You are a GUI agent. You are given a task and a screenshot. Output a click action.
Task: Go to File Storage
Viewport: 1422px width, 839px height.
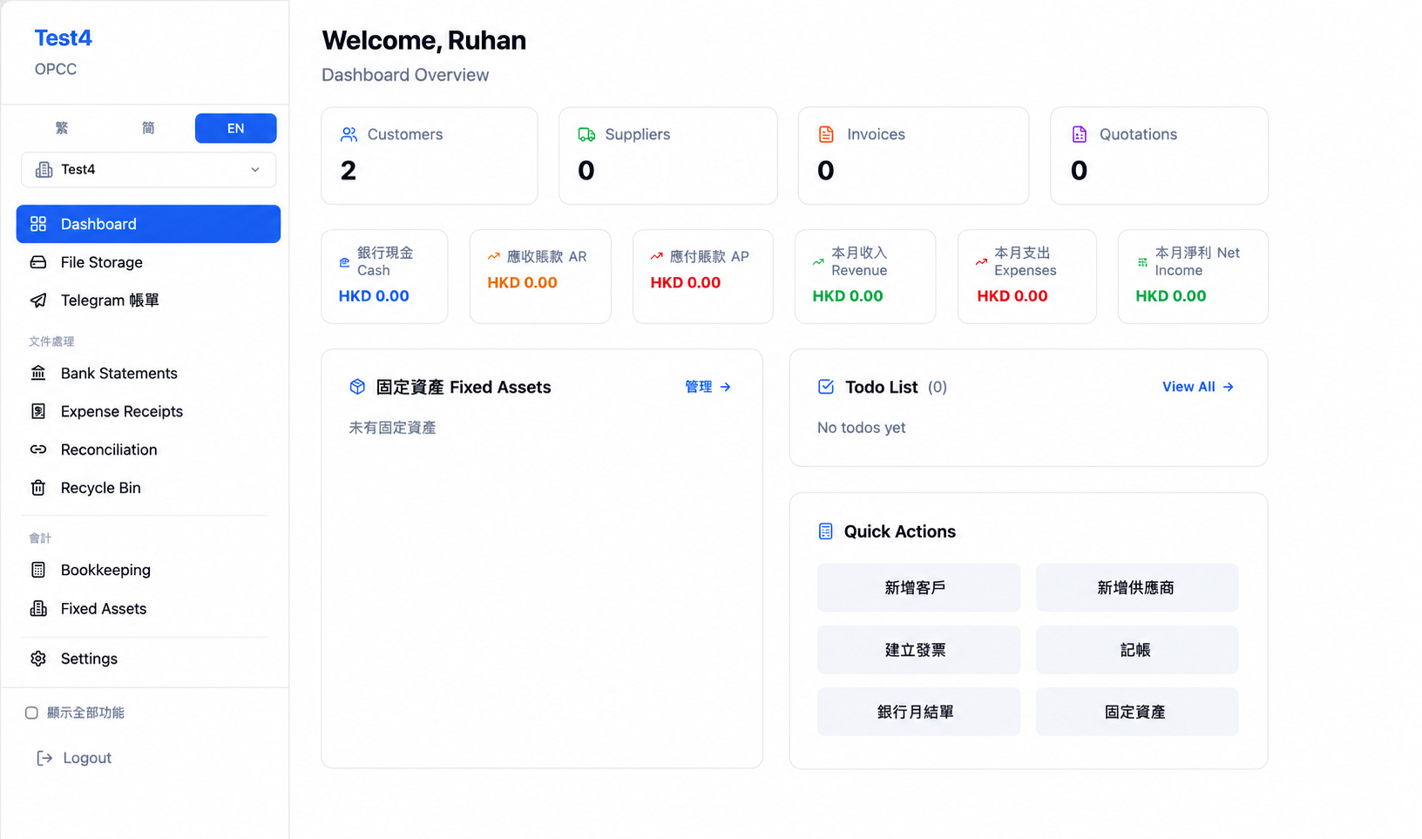pyautogui.click(x=148, y=262)
